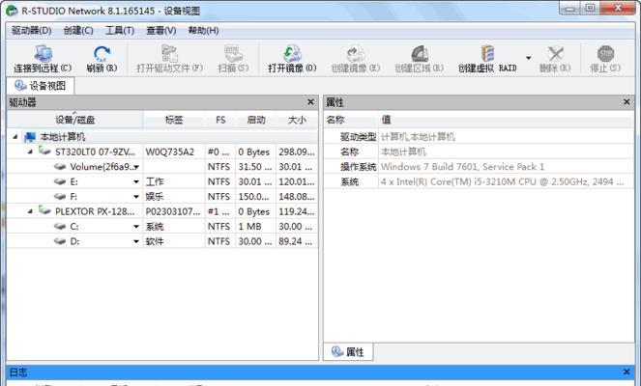Sort by 大小 column header
Viewport: 641px width, 386px height.
click(x=297, y=120)
